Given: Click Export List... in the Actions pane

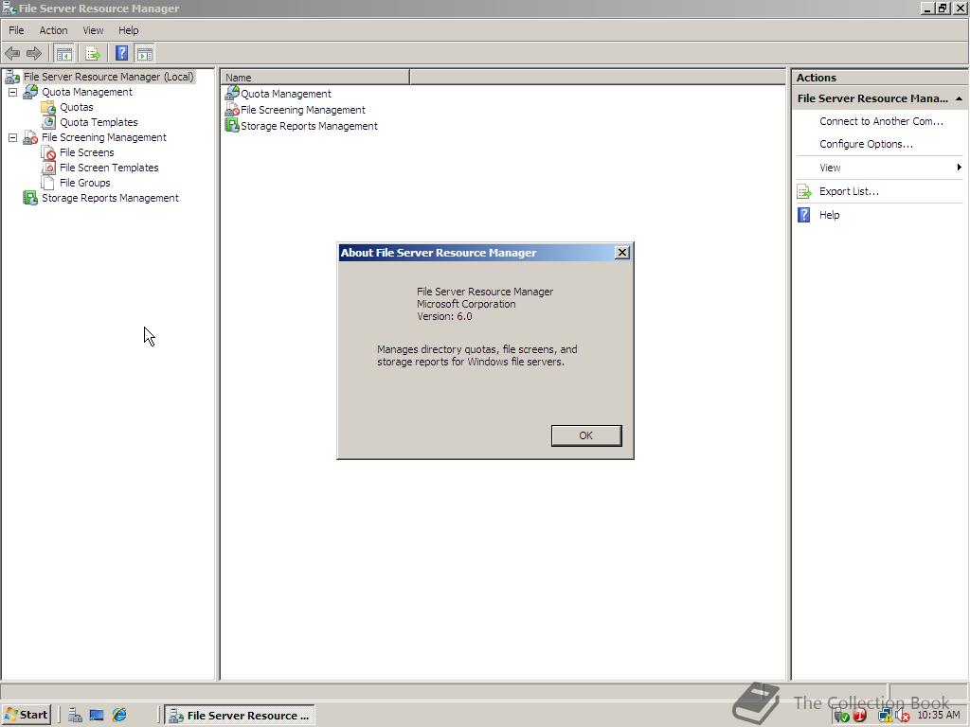Looking at the screenshot, I should (x=849, y=191).
